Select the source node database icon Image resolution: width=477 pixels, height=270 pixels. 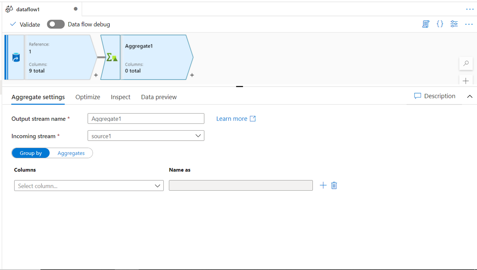point(16,57)
